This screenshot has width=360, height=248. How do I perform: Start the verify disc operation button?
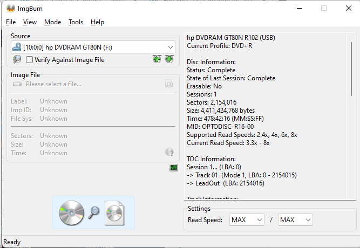[93, 212]
